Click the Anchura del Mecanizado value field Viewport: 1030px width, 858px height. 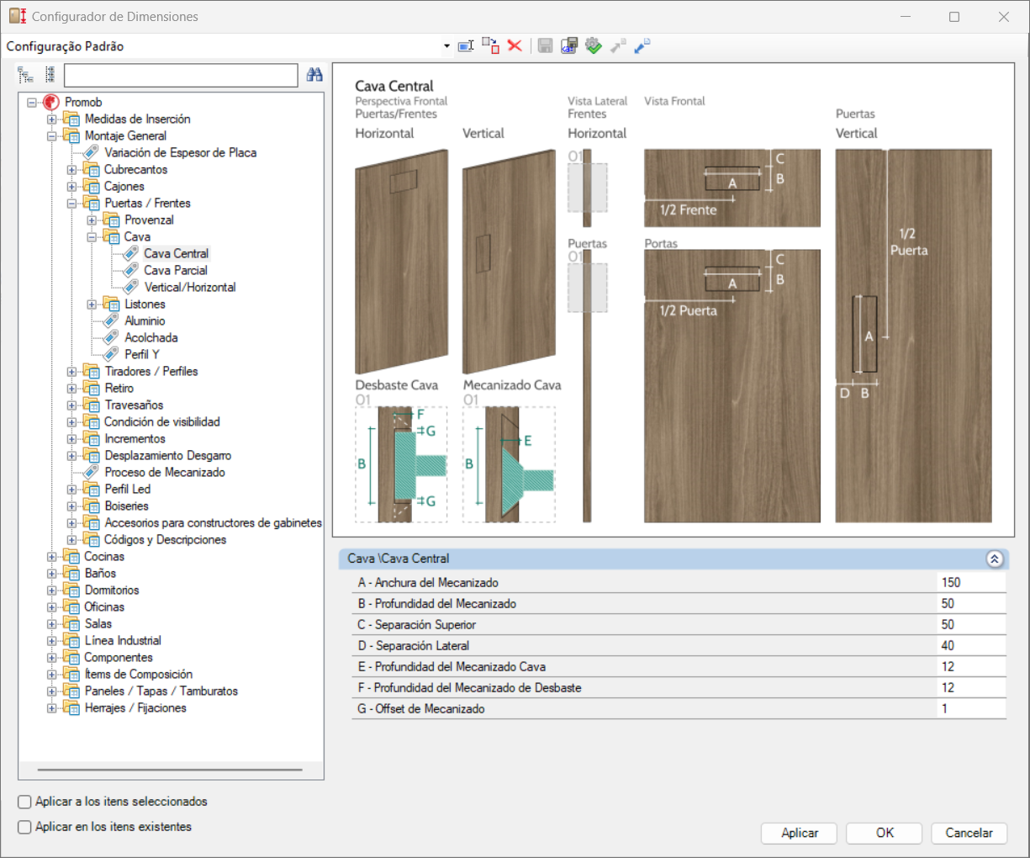(x=971, y=582)
